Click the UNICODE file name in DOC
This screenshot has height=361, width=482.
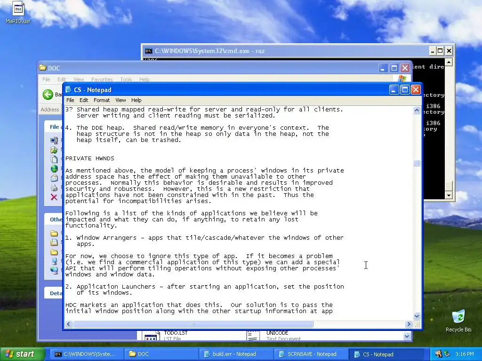[277, 333]
